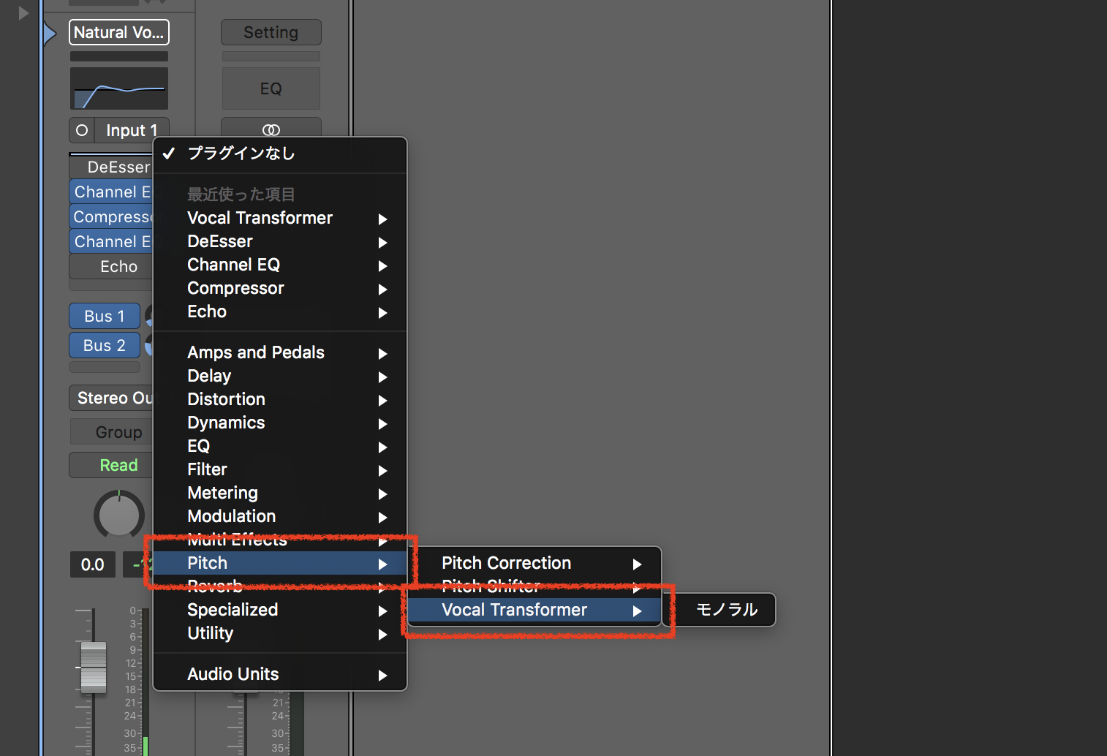Open the DeEsser plug-in slot
The height and width of the screenshot is (756, 1107).
coord(111,167)
